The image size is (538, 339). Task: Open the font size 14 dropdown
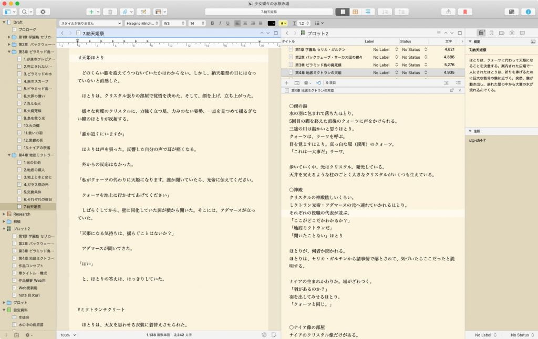[x=197, y=23]
